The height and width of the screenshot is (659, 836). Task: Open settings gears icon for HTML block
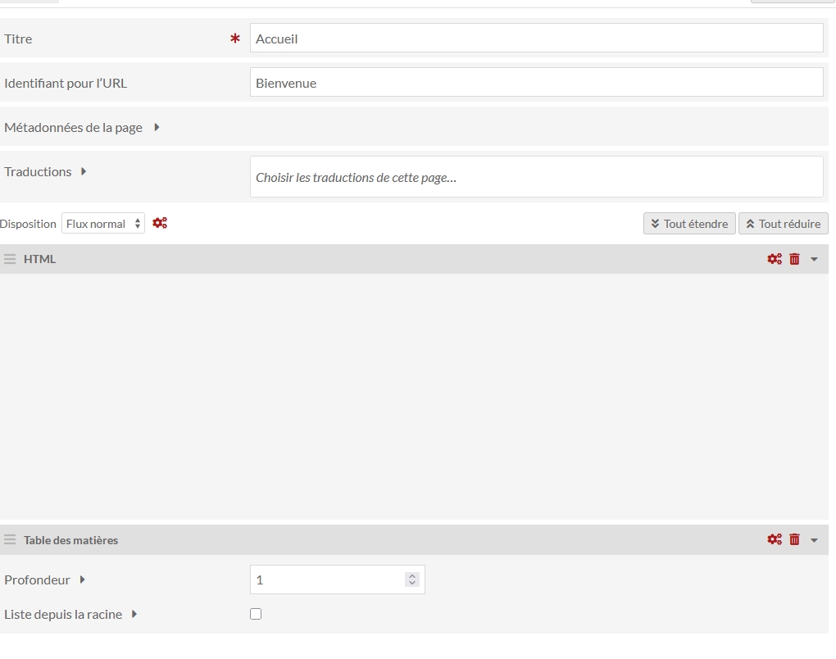774,259
